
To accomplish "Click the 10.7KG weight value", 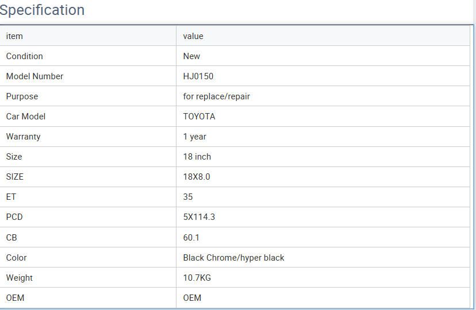I will (x=197, y=278).
